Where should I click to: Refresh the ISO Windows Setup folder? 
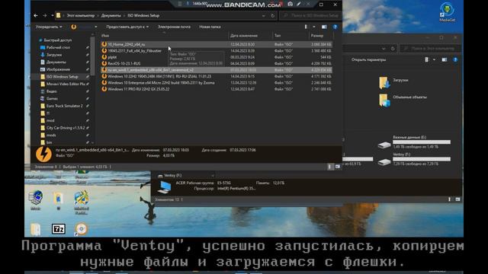(273, 15)
